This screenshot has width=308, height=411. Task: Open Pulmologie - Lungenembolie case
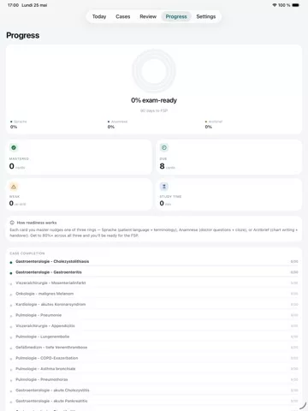click(154, 337)
